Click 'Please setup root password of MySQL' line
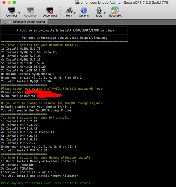Viewport: 176px width, 187px height. tap(52, 89)
